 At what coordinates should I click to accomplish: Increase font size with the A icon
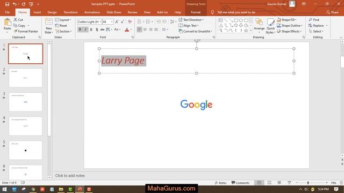point(117,21)
